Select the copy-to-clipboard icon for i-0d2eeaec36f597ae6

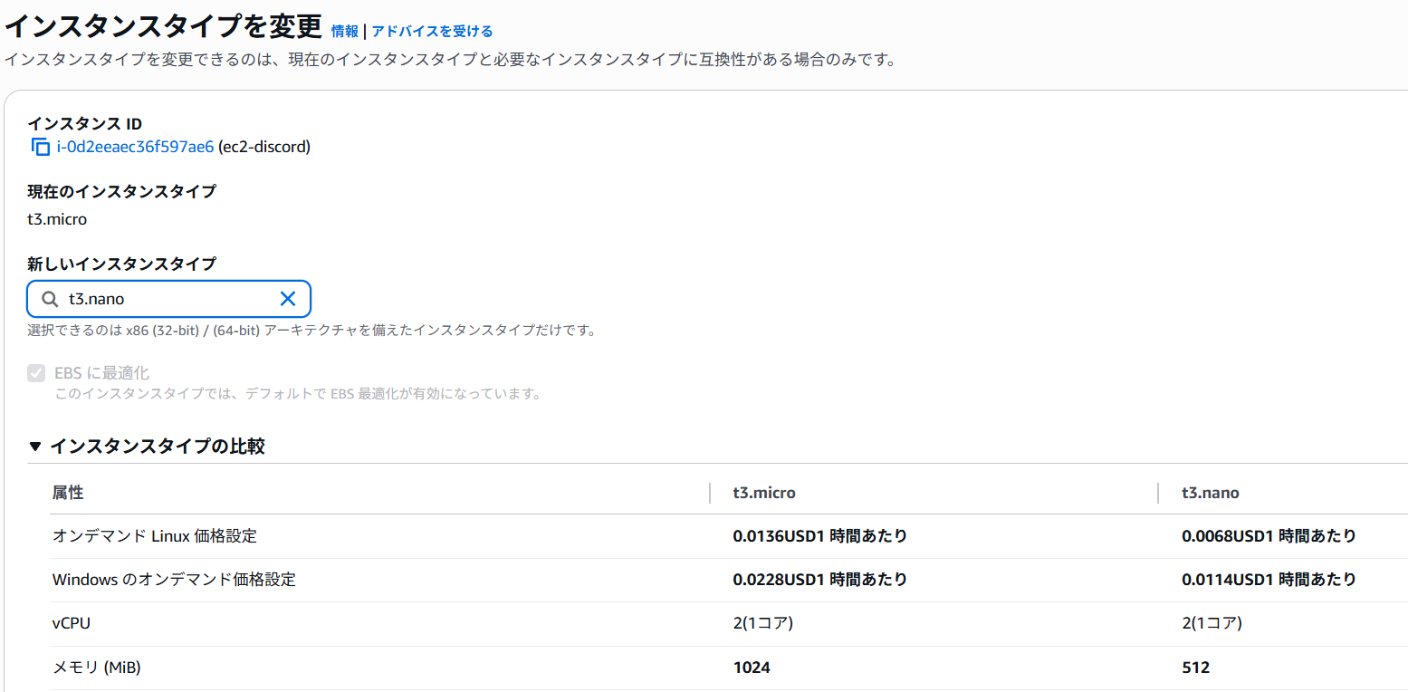click(39, 146)
